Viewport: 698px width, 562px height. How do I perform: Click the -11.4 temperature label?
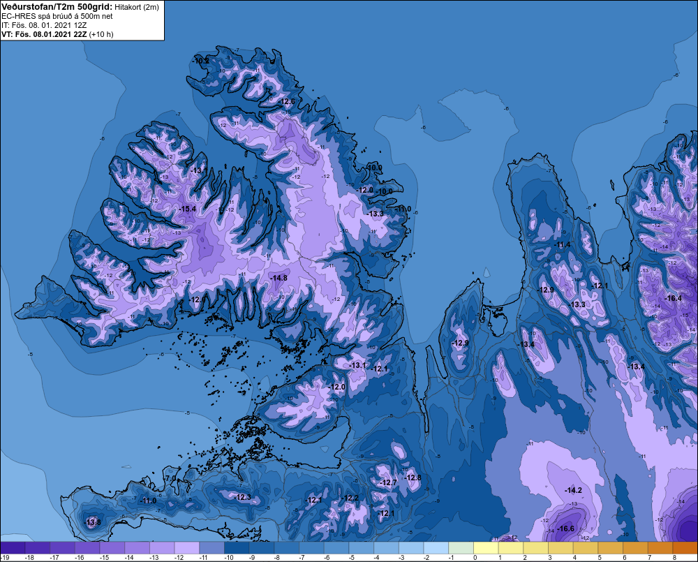coord(562,244)
